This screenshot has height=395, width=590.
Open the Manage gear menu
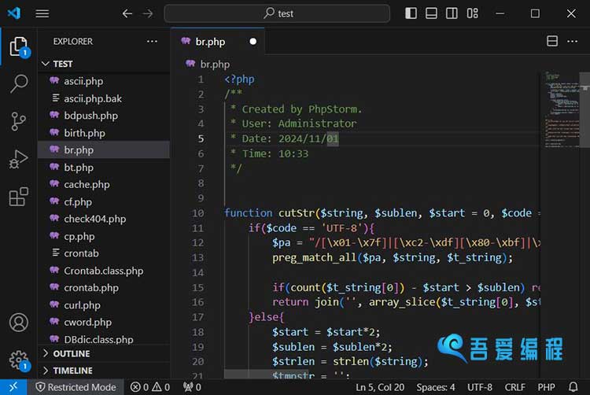click(x=18, y=360)
